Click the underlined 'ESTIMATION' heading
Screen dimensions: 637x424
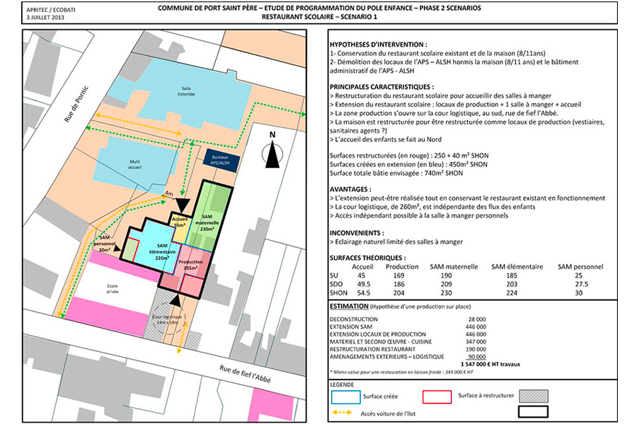tap(349, 306)
